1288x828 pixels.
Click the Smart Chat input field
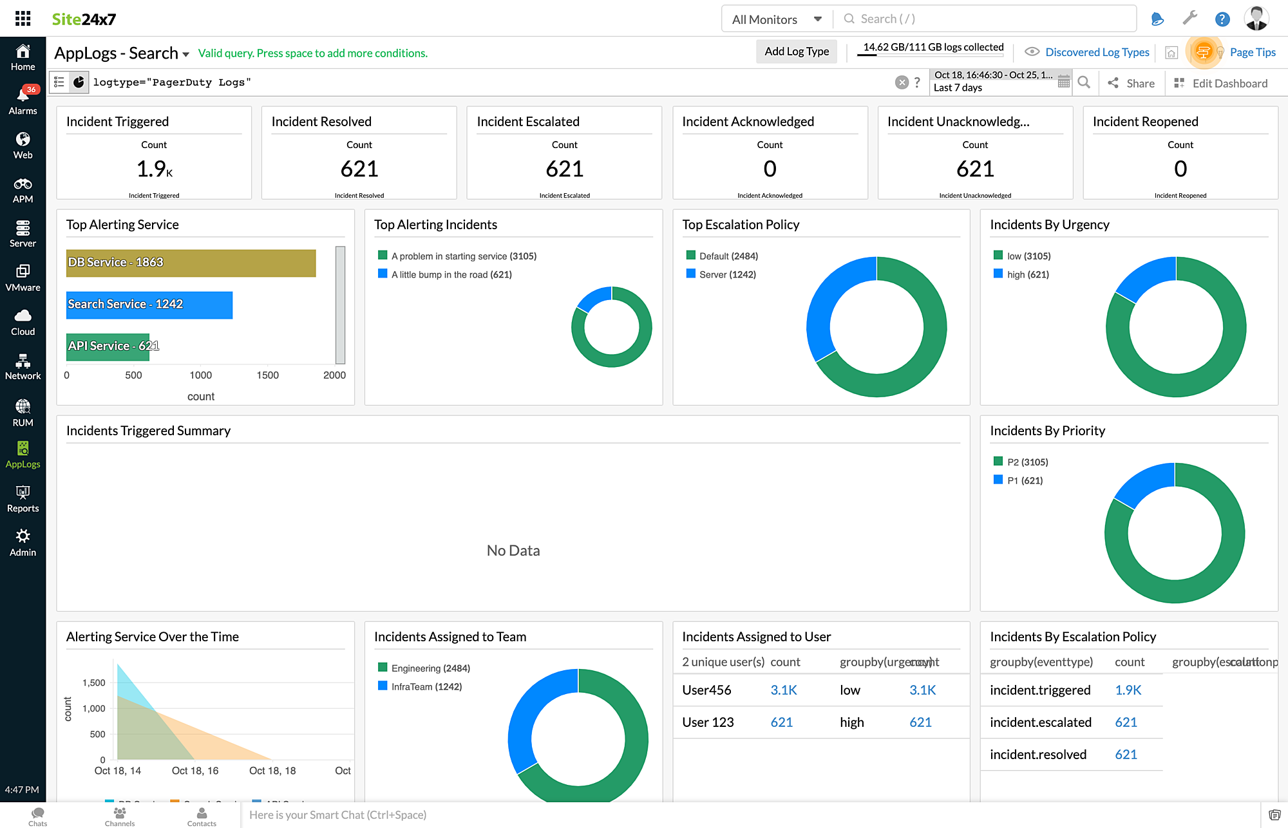451,814
